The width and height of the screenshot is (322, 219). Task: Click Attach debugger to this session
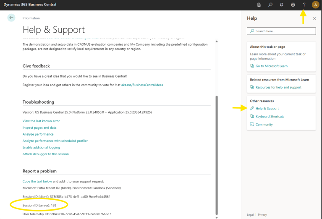pos(46,154)
